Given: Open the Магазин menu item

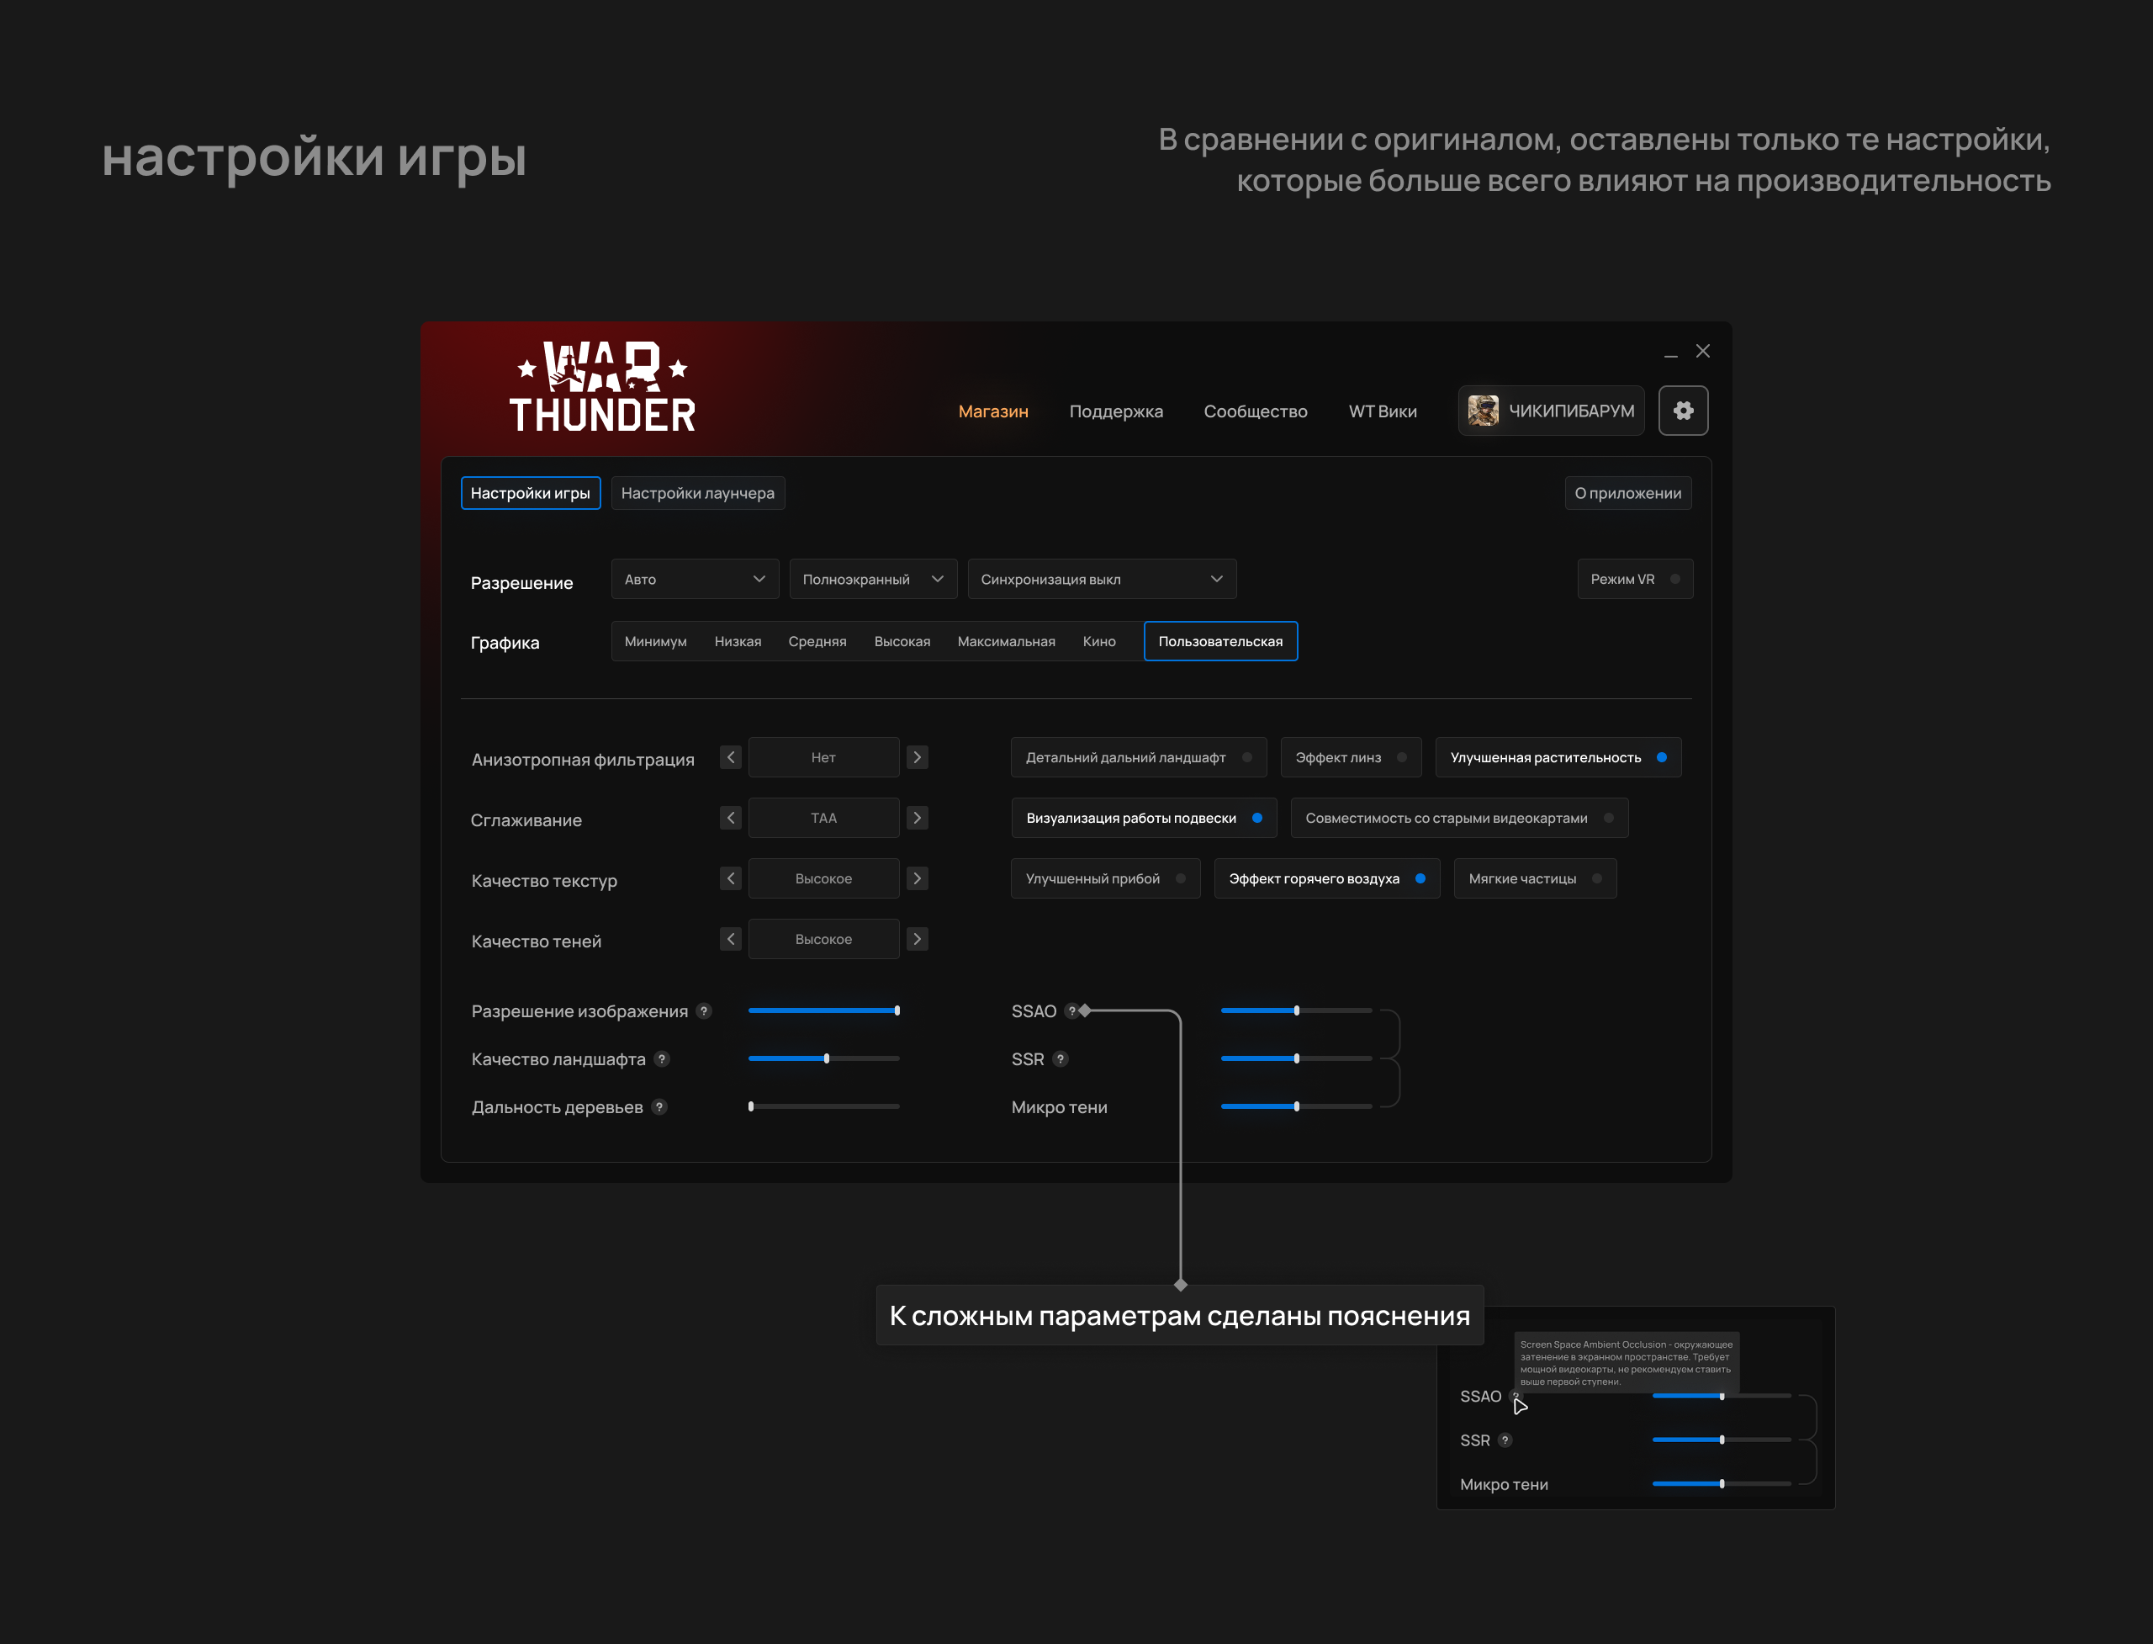Looking at the screenshot, I should click(993, 411).
